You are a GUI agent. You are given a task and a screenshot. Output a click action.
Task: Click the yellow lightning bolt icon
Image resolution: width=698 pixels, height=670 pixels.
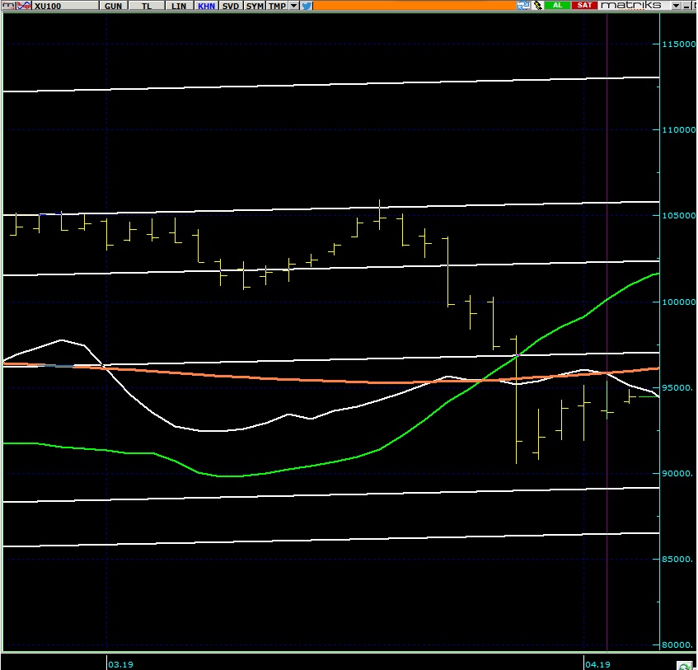(x=538, y=5)
